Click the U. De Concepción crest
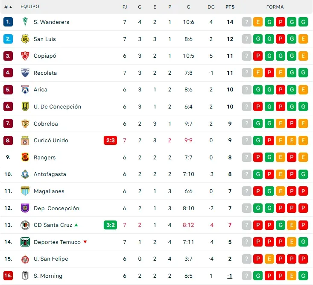Screen dimensions: 313x285 [x=25, y=107]
